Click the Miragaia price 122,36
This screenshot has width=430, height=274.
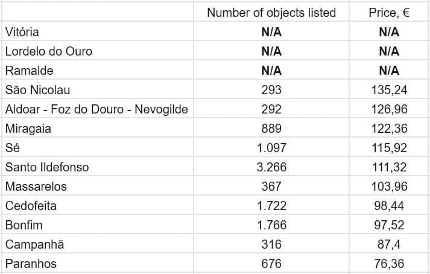click(x=389, y=129)
